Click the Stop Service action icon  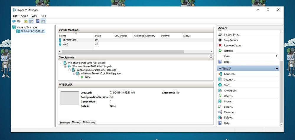(220, 40)
